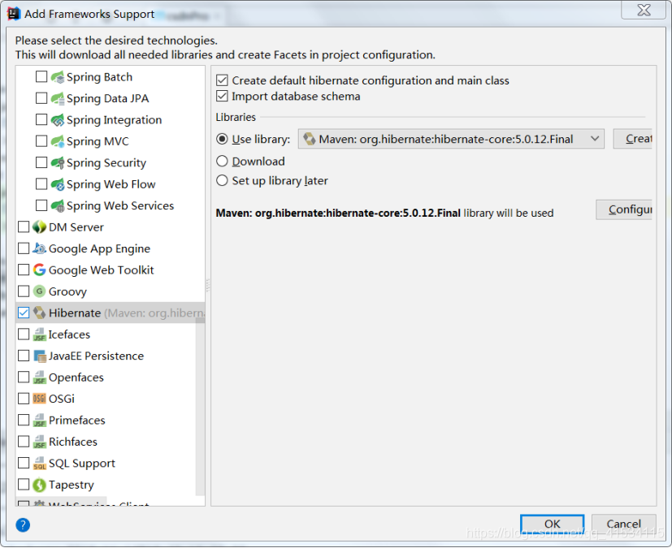Click the Create library button
Viewport: 672px width, 548px height.
pyautogui.click(x=632, y=139)
